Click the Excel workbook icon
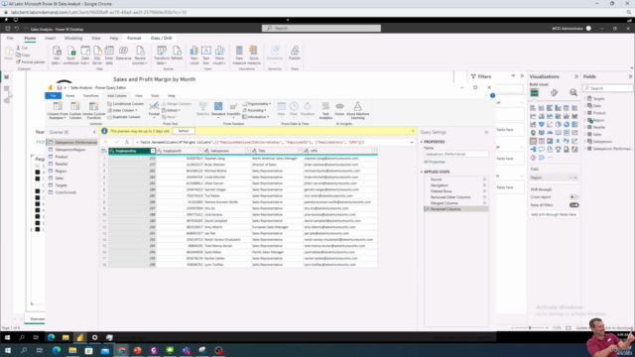This screenshot has width=635, height=357. click(70, 56)
